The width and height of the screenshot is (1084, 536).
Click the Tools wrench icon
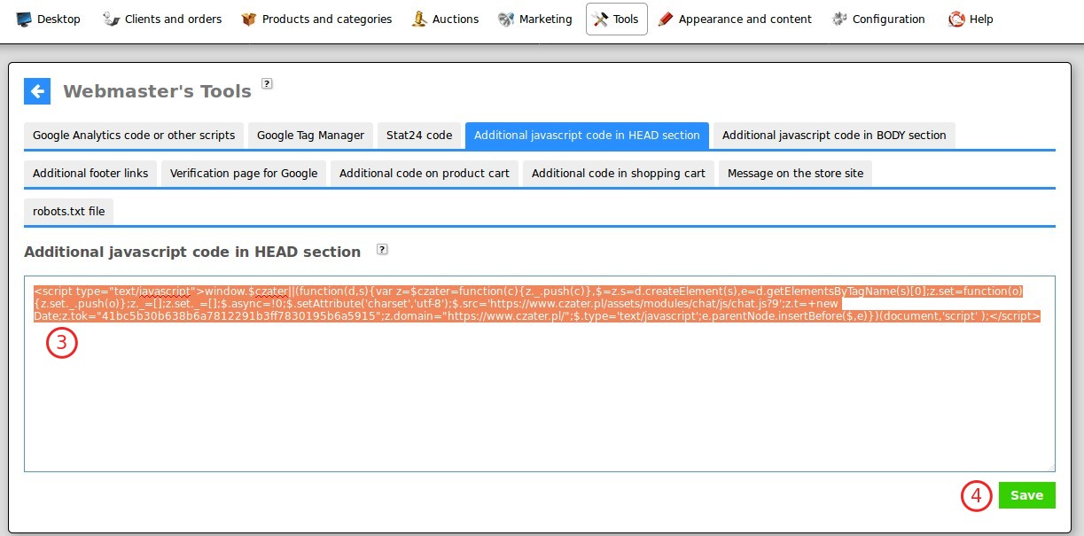600,19
